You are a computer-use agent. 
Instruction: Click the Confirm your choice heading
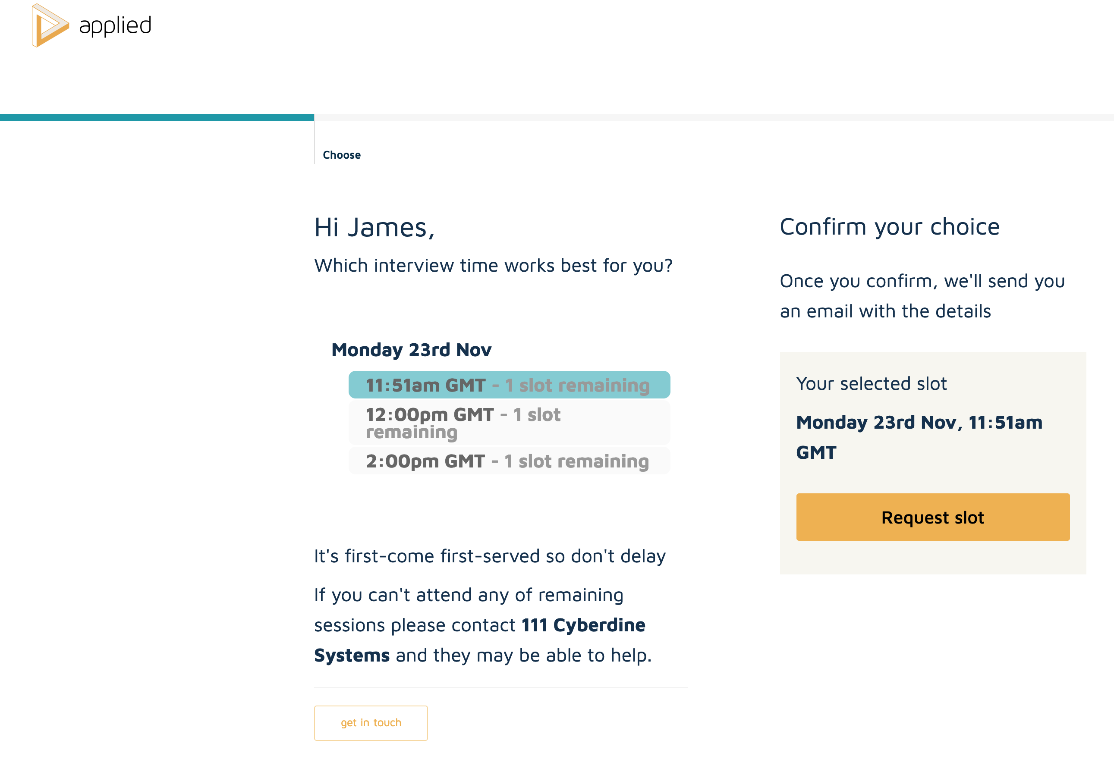(890, 227)
